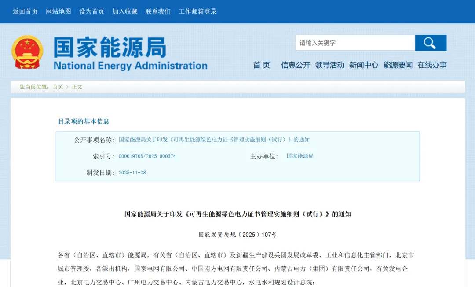Click 加入收藏 in the top bar
This screenshot has width=475, height=287.
click(x=125, y=11)
